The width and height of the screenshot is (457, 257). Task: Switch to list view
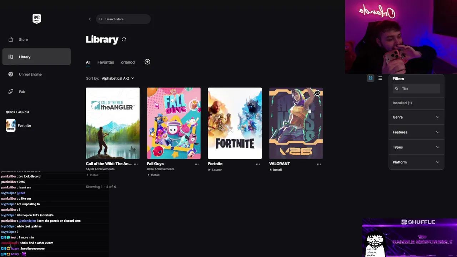point(380,78)
